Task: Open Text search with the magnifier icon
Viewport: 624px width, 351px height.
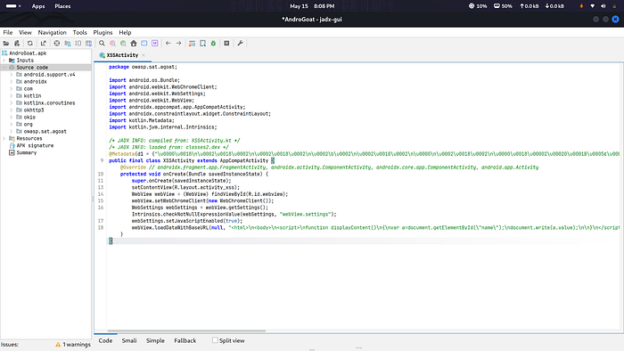Action: [102, 44]
